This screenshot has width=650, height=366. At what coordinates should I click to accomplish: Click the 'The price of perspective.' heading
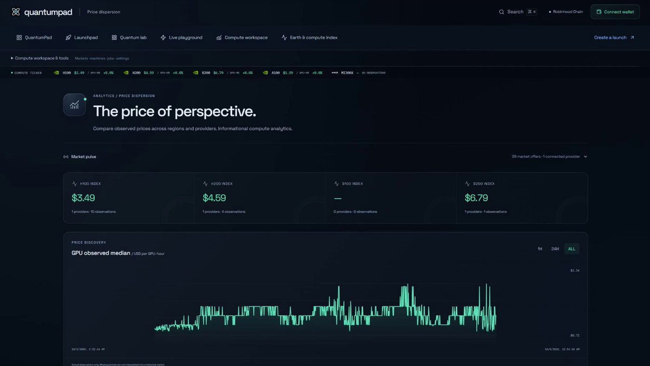(x=174, y=111)
